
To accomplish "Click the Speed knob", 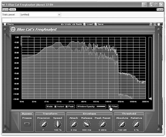I will pos(58,124).
